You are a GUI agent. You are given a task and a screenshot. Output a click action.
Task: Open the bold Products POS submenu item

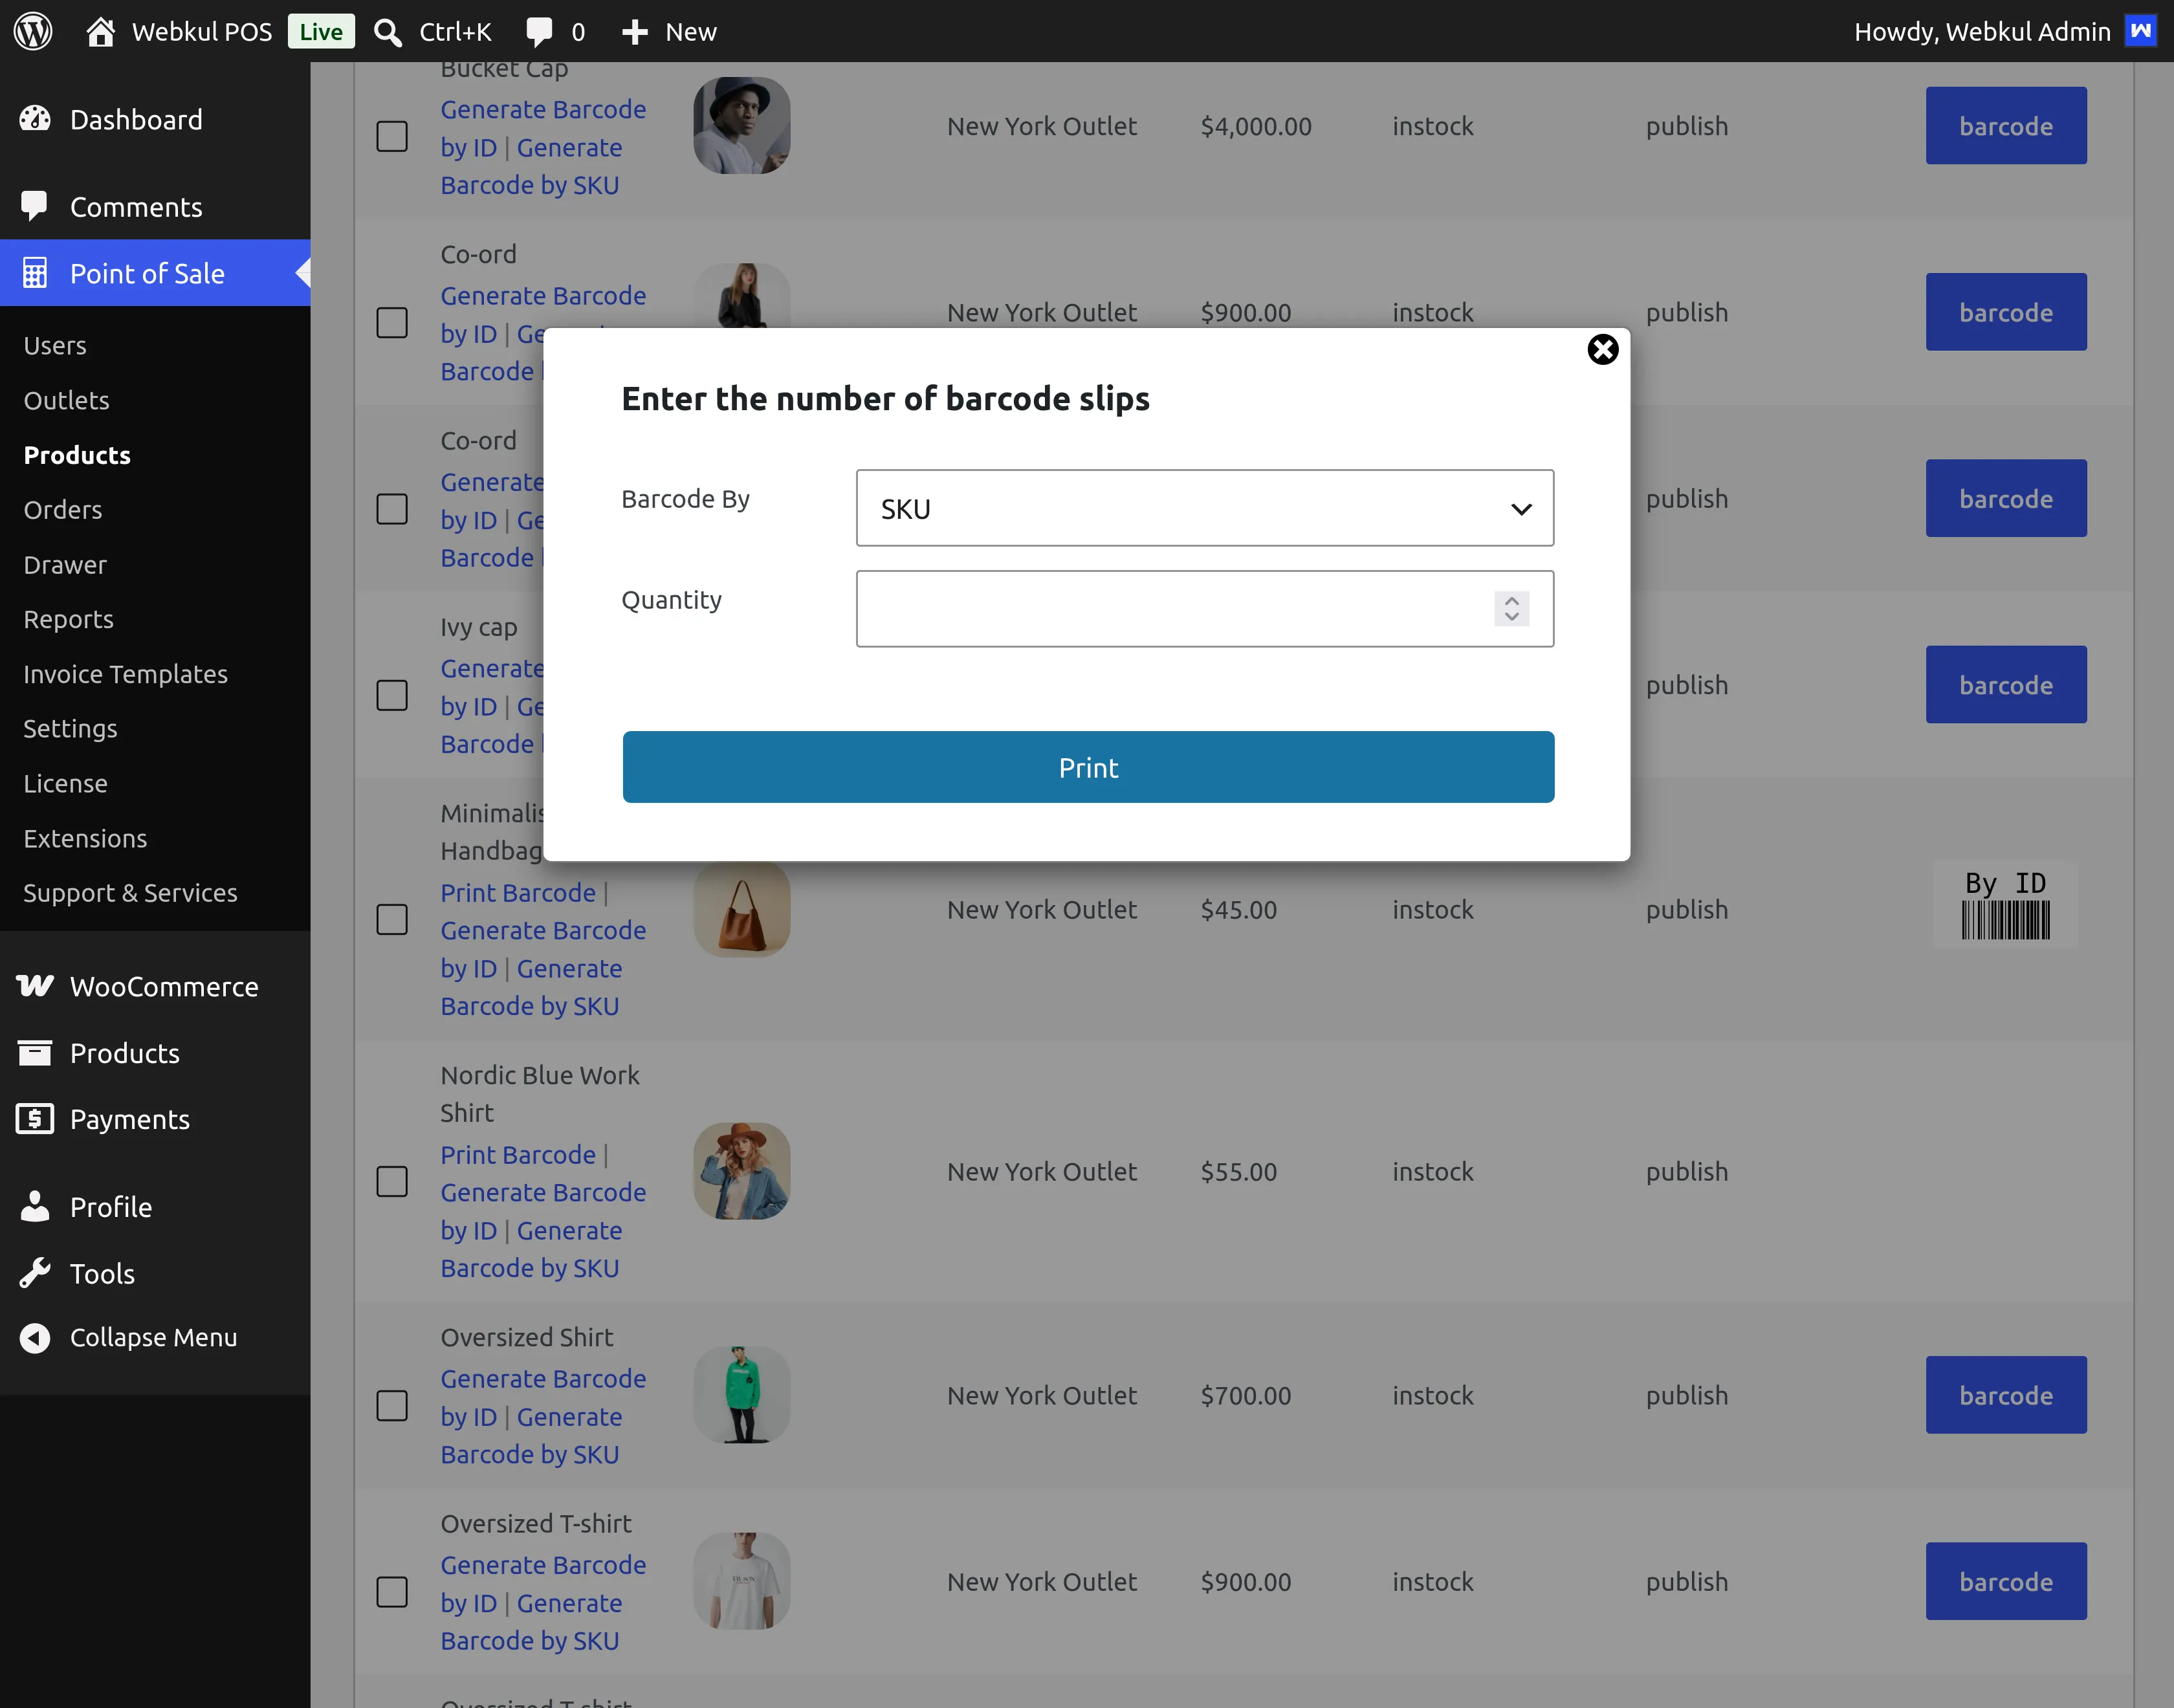78,455
